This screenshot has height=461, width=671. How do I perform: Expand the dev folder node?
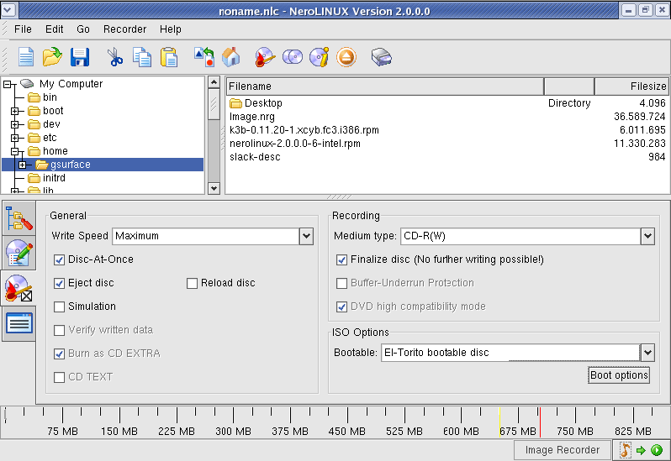[x=15, y=125]
